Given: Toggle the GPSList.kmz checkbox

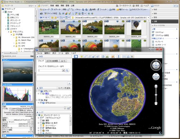Looking at the screenshot, I should coord(41,103).
